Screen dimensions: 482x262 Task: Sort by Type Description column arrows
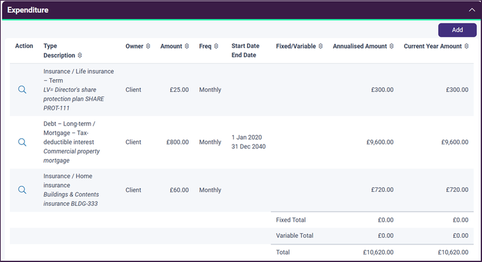coord(80,55)
